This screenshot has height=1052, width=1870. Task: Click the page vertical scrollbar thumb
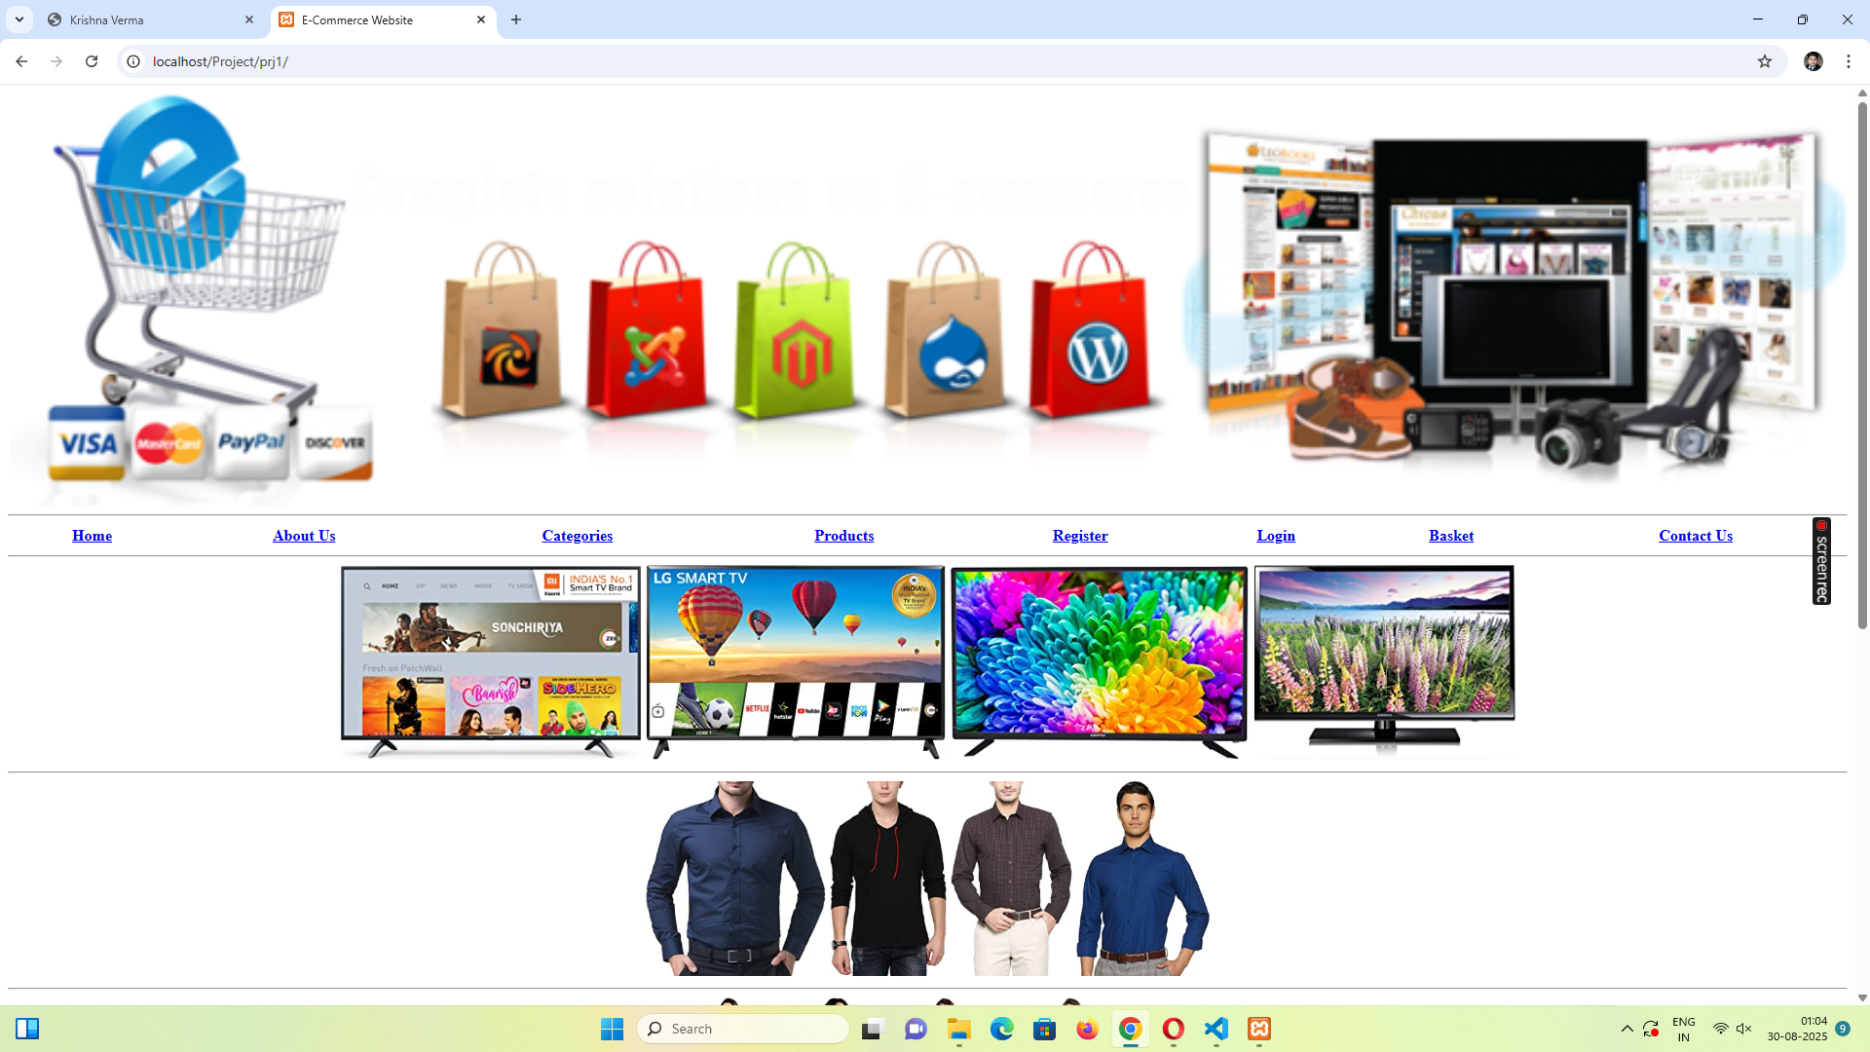[1862, 365]
